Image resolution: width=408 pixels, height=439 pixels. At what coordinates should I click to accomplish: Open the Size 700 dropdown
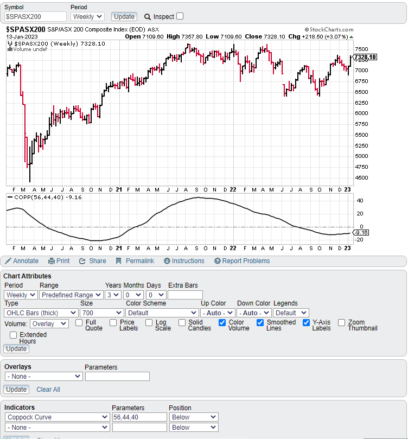[101, 313]
